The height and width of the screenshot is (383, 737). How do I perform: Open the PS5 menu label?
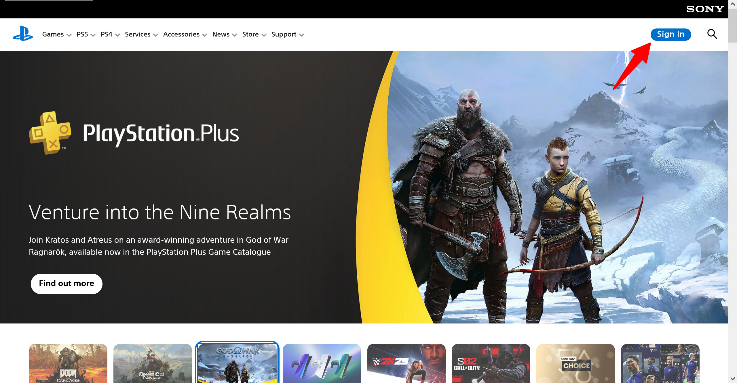82,34
